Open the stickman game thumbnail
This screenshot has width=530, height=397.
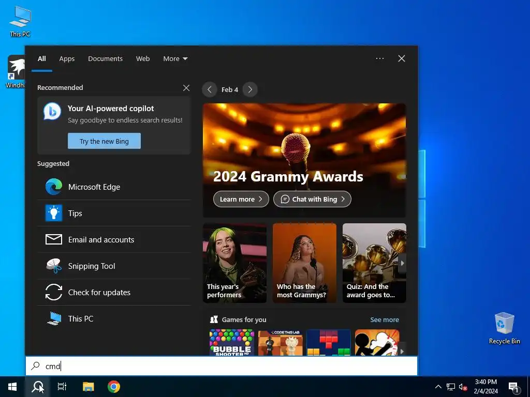pos(377,342)
